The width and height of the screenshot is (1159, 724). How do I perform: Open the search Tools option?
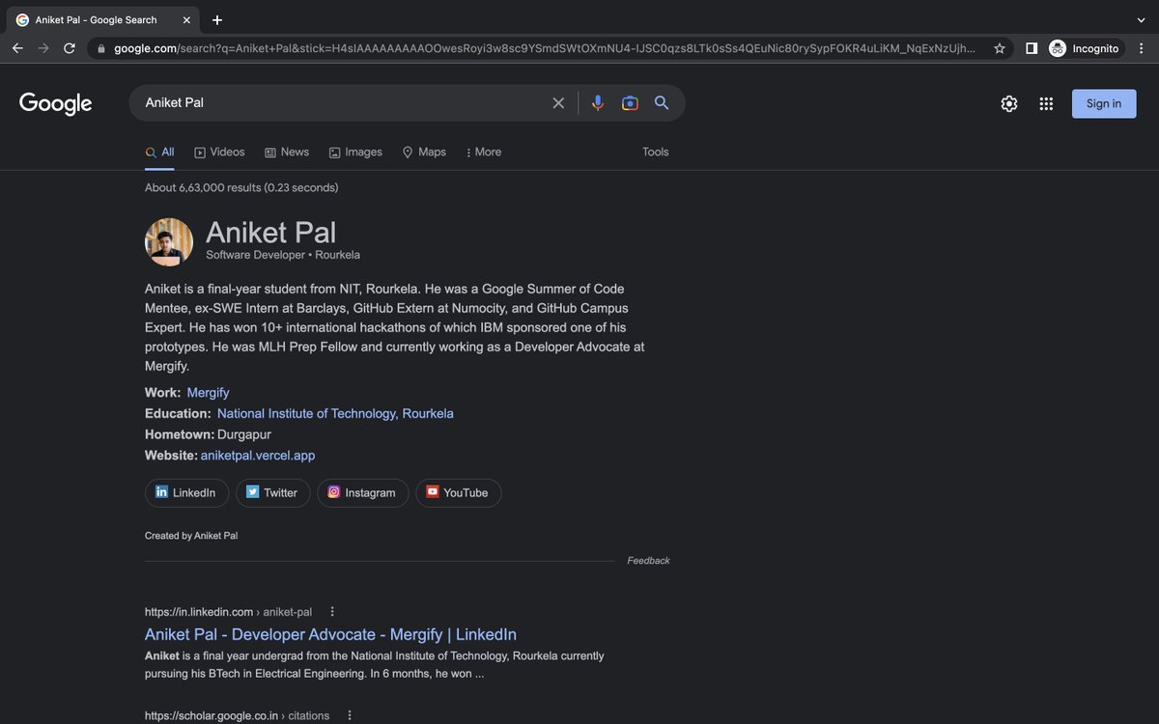pos(656,153)
